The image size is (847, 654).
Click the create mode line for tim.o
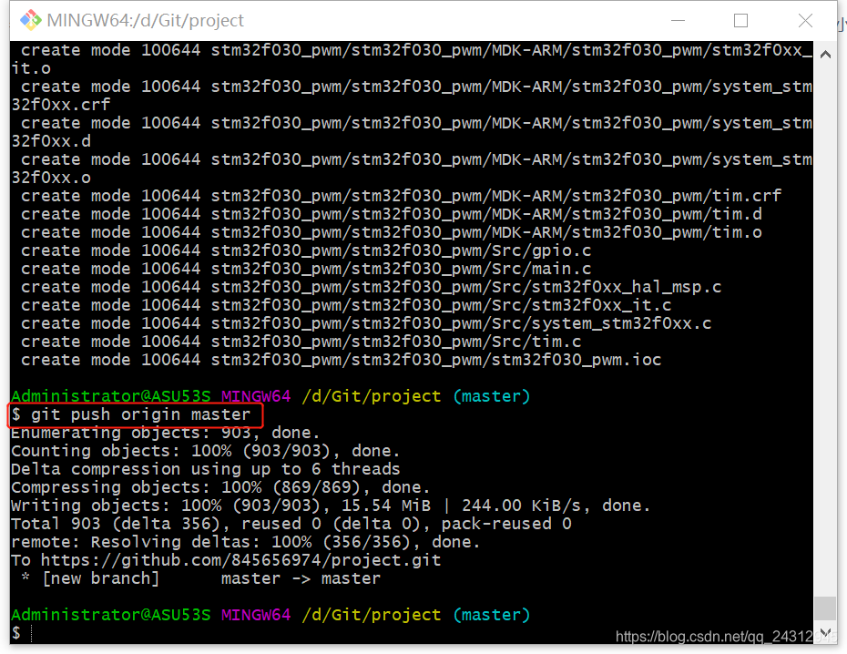[391, 233]
